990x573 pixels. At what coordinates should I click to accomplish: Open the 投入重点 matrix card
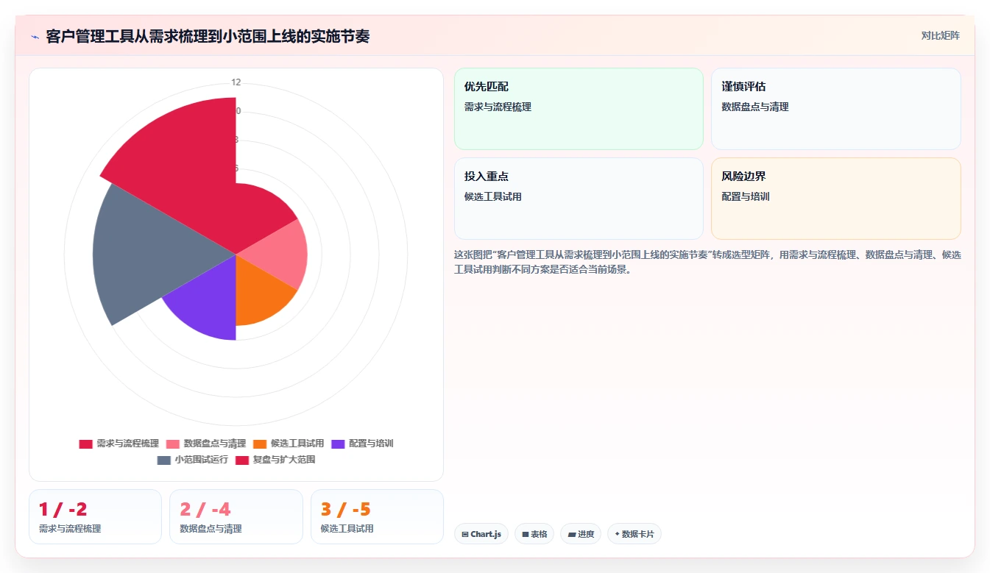[579, 199]
